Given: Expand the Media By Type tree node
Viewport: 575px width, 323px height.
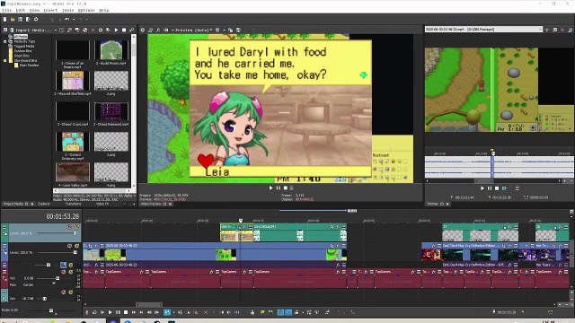Looking at the screenshot, I should [5, 41].
